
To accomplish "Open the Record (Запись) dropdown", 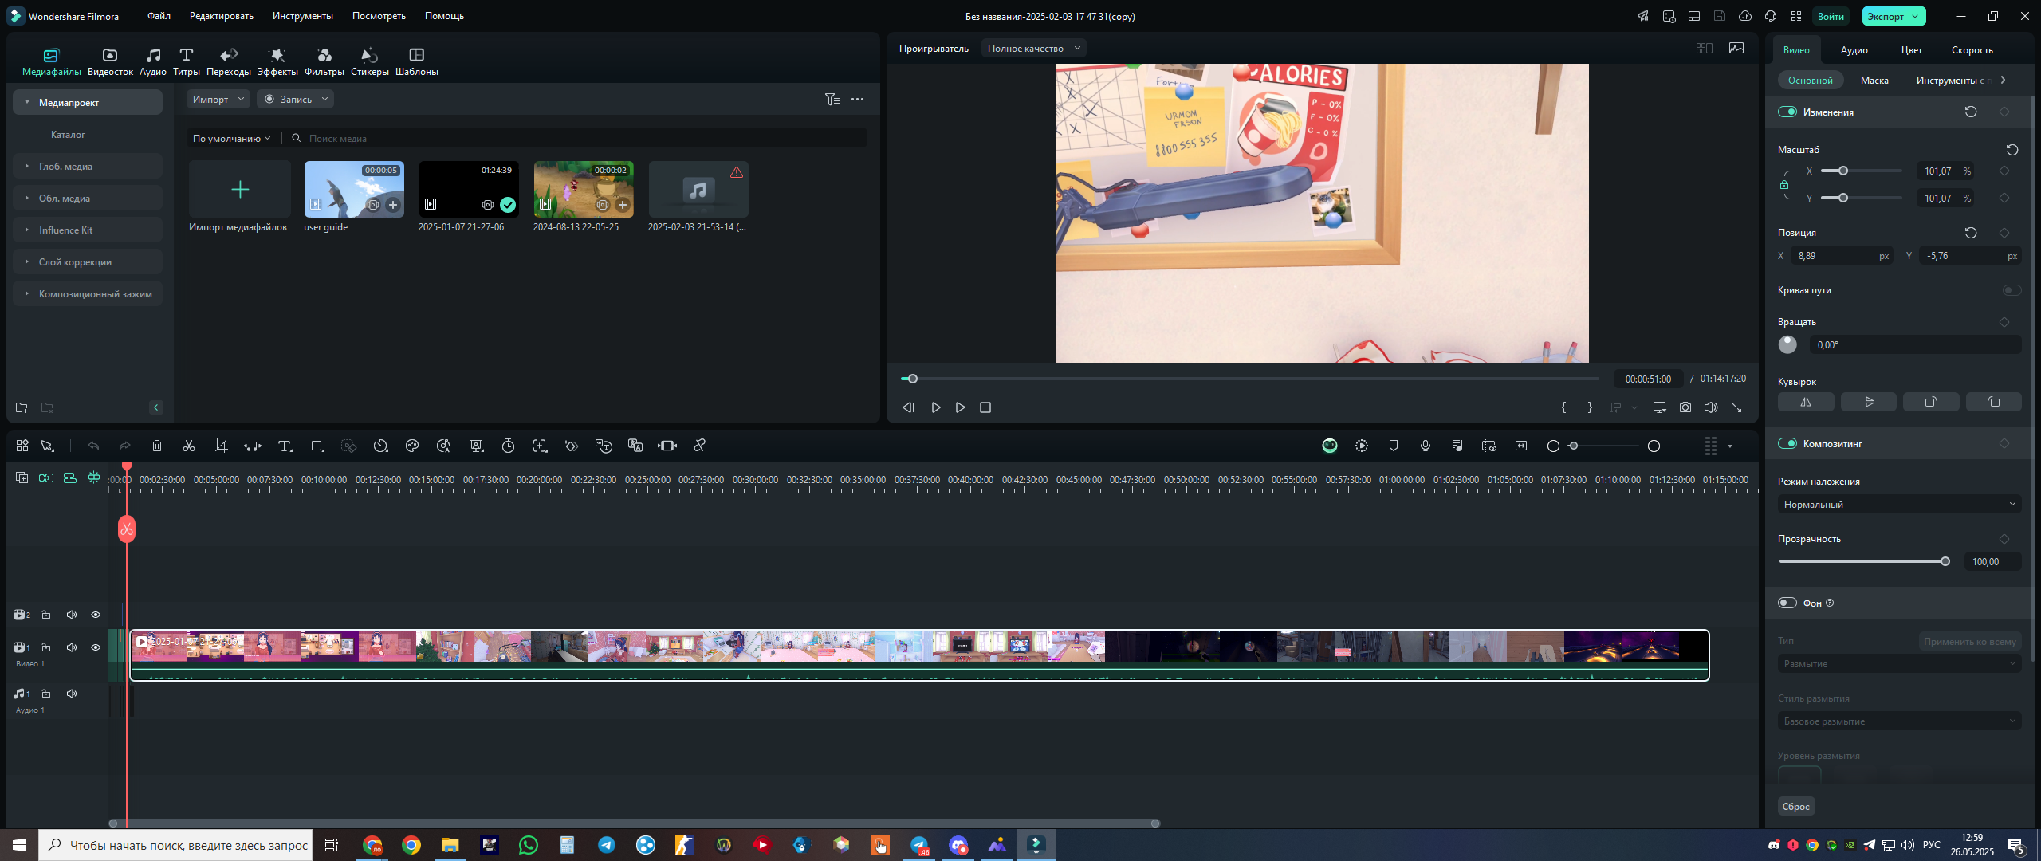I will [295, 99].
